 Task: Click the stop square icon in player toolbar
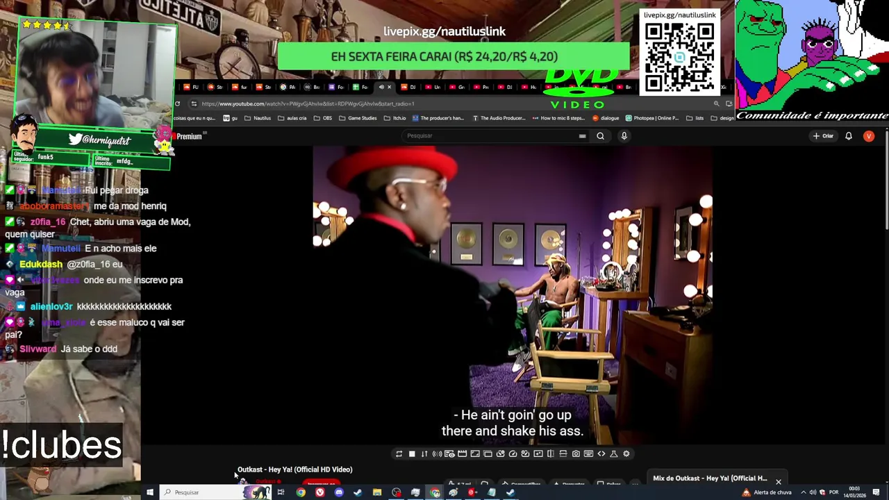(x=412, y=454)
